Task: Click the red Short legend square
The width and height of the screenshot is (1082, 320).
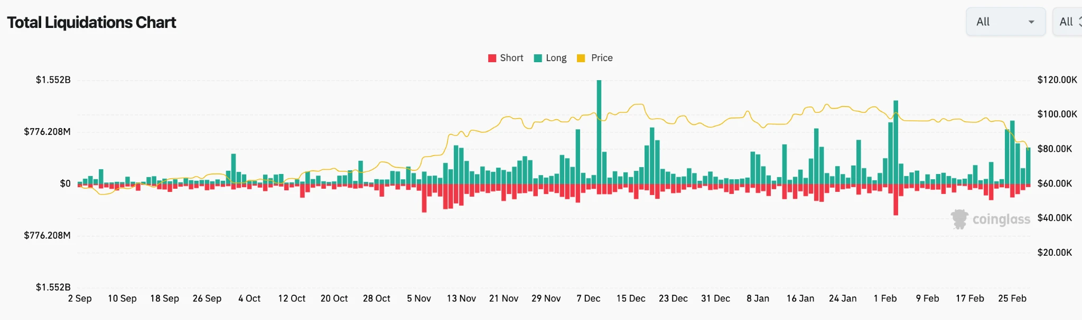Action: (492, 58)
